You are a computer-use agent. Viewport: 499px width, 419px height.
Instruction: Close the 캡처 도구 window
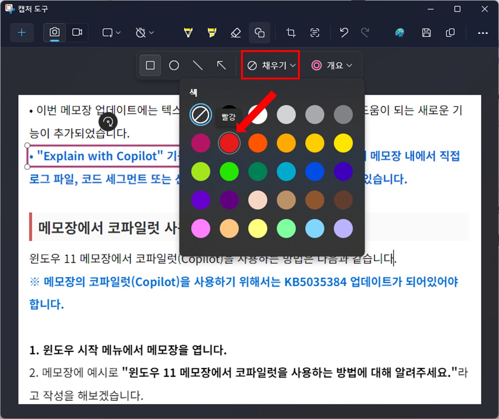point(485,9)
